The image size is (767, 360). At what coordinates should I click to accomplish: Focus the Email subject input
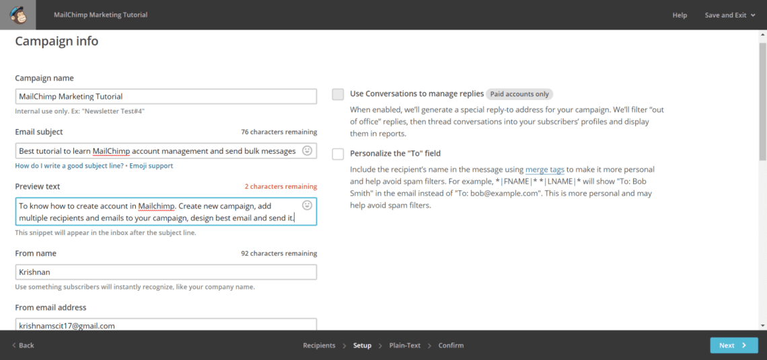click(x=166, y=151)
